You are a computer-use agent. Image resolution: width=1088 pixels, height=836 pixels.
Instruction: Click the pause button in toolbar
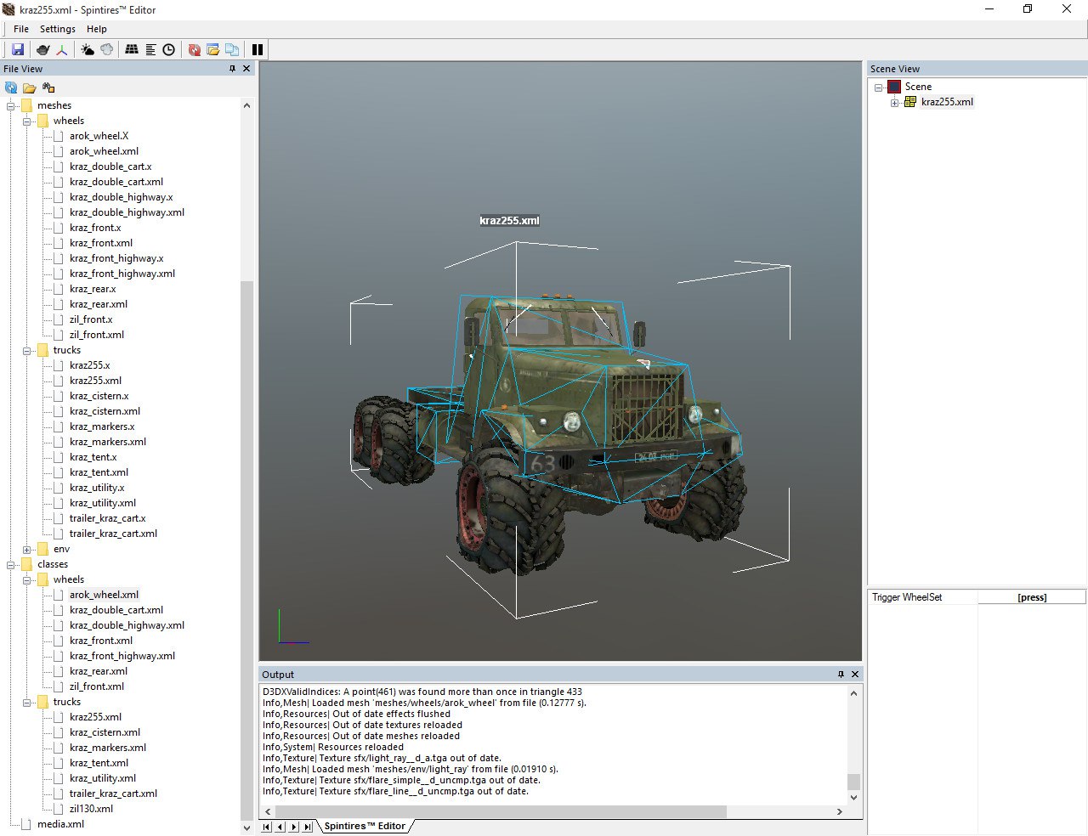258,49
